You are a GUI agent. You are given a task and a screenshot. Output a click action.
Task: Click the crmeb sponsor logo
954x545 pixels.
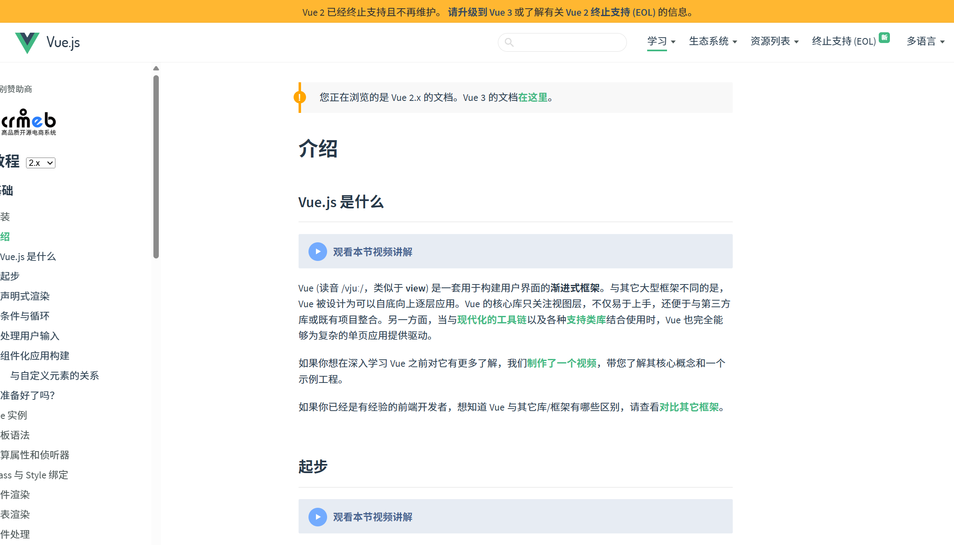point(28,122)
